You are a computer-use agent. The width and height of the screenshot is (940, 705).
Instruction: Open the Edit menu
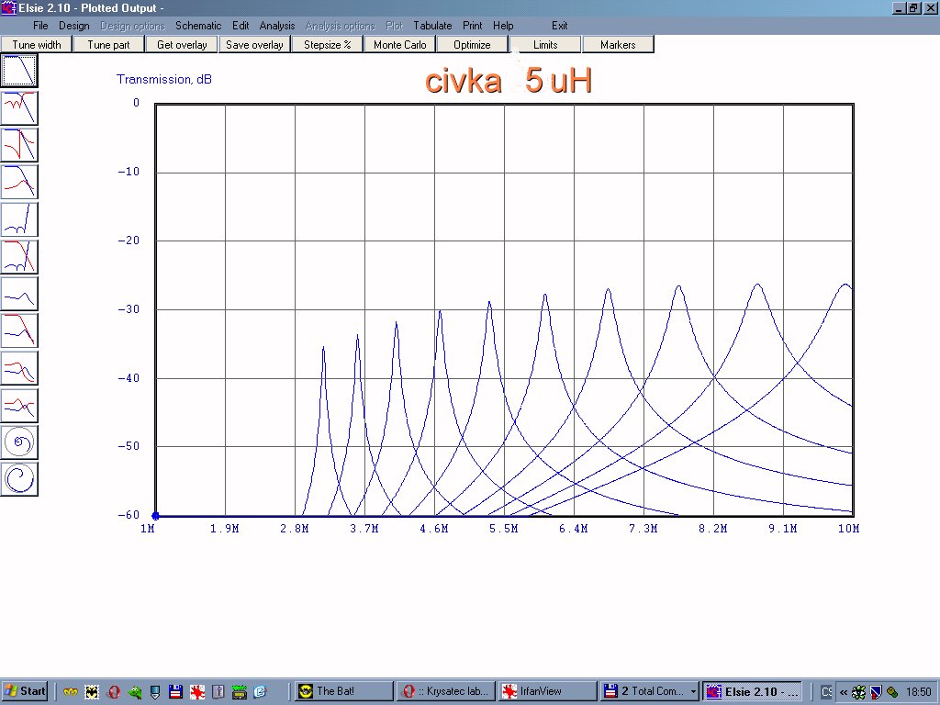point(241,26)
